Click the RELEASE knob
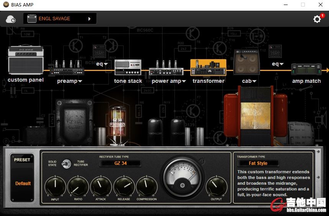329x216 pixels. click(x=124, y=187)
